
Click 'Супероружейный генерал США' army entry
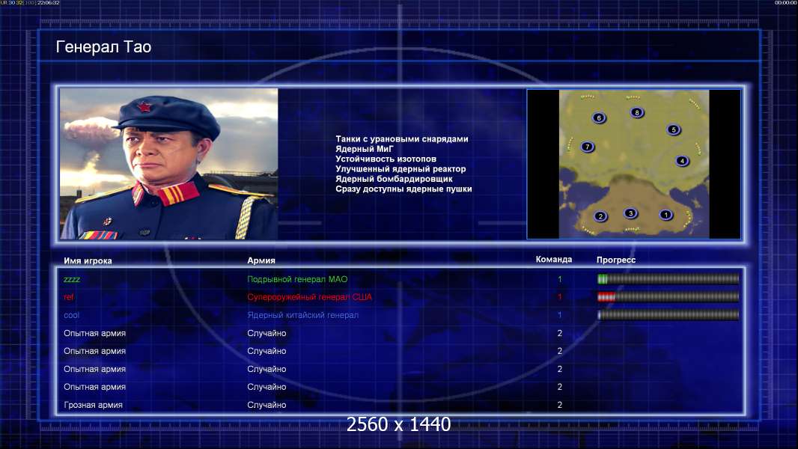tap(309, 297)
